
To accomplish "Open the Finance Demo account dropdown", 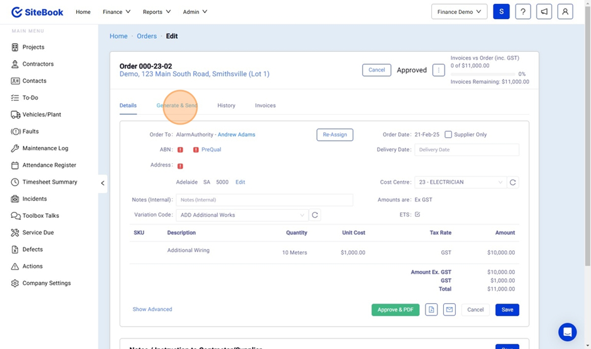I will pos(459,12).
